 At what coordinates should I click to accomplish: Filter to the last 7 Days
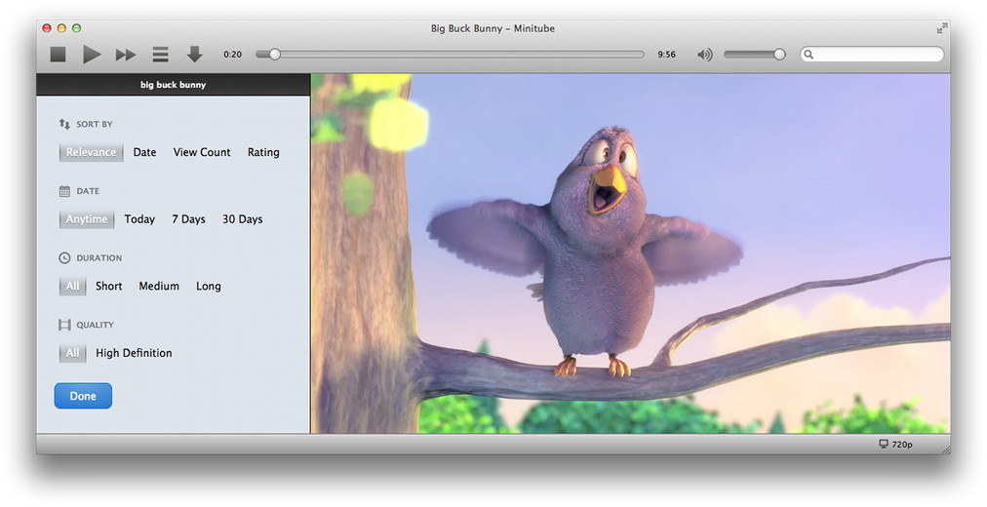188,219
